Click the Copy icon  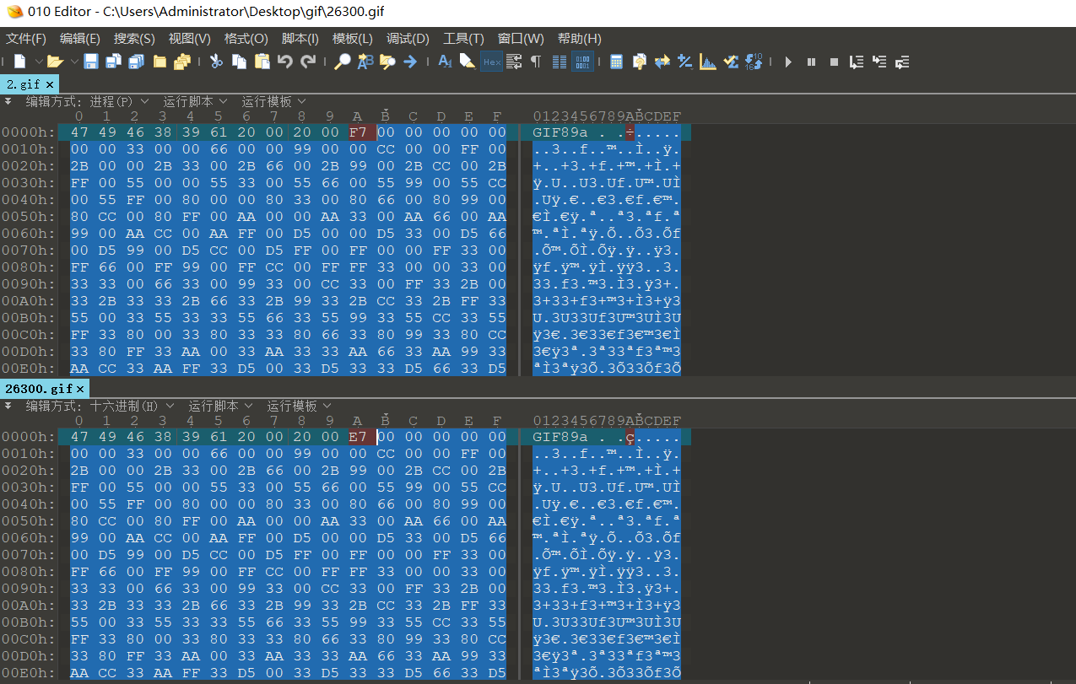pyautogui.click(x=239, y=62)
